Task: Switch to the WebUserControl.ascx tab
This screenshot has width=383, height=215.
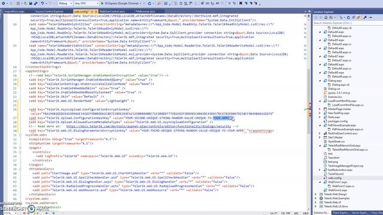Action: [x=112, y=11]
